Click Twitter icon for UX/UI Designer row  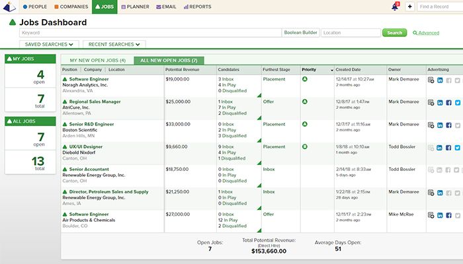457,148
